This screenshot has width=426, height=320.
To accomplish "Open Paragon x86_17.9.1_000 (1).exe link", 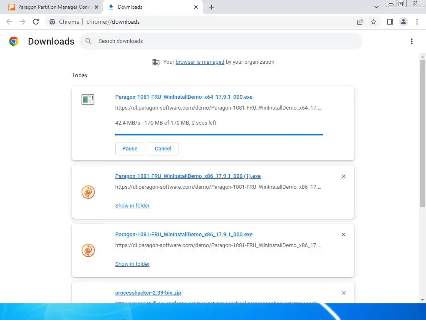I will click(x=188, y=176).
